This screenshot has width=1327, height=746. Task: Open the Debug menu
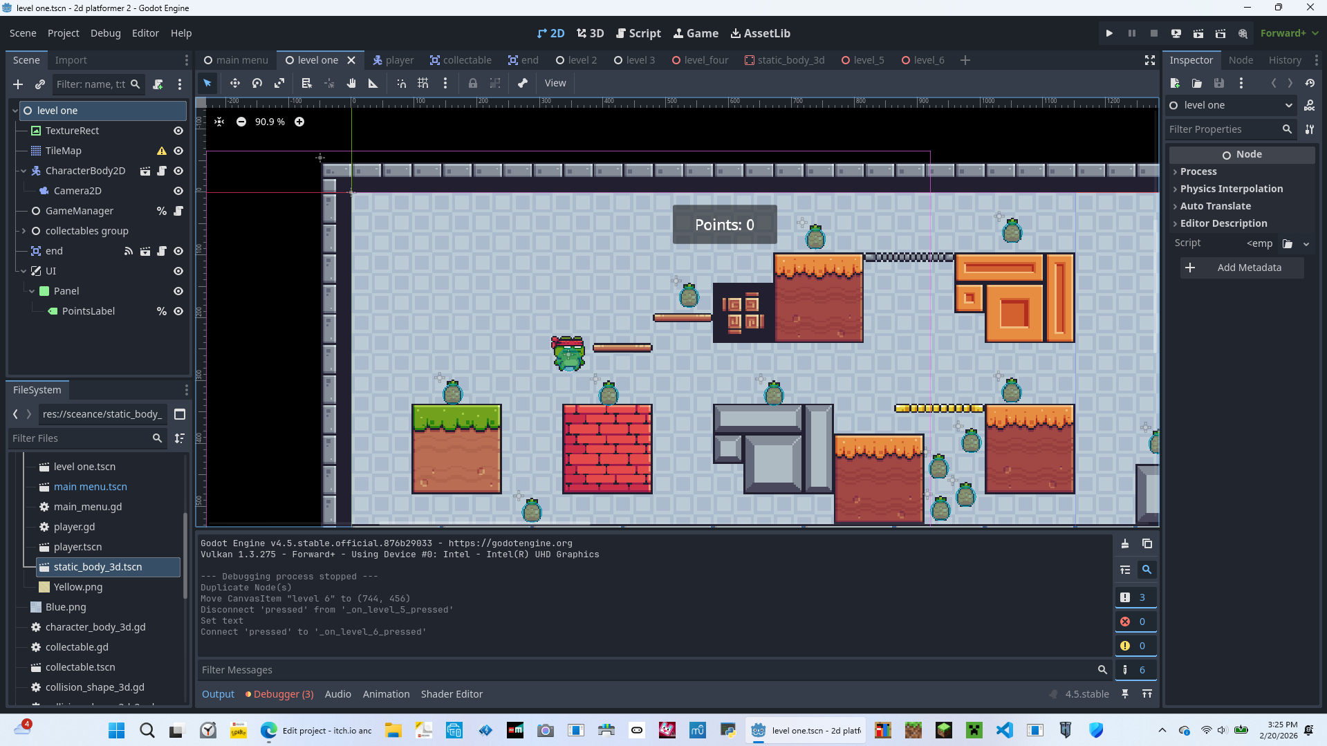tap(105, 33)
